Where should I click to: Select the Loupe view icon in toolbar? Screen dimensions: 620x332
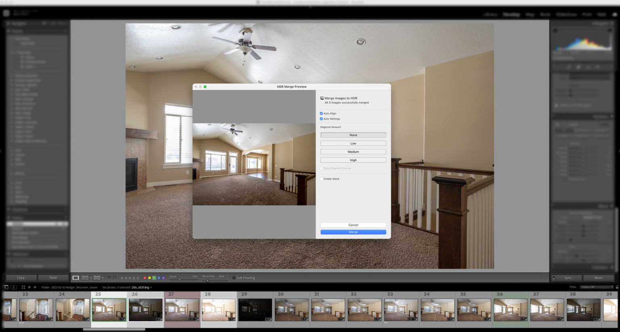pyautogui.click(x=76, y=277)
